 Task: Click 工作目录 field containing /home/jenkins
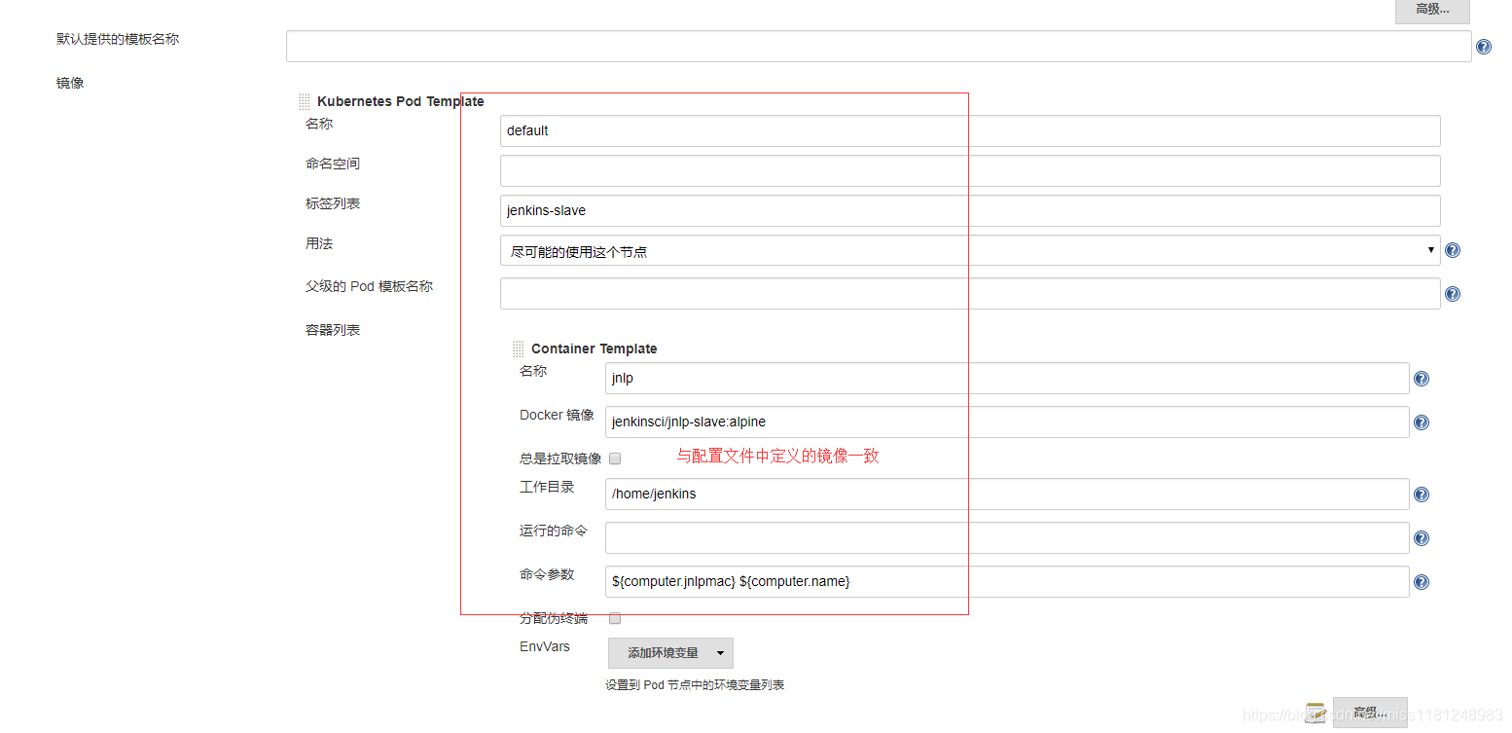1007,495
